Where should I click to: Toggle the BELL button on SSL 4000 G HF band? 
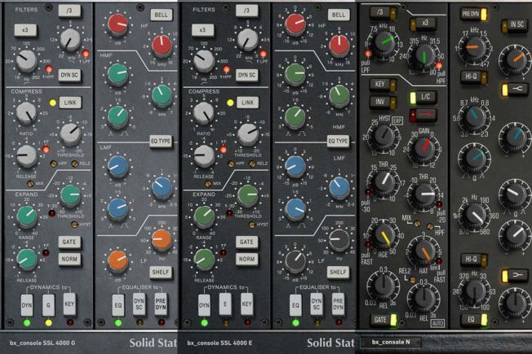pos(162,15)
